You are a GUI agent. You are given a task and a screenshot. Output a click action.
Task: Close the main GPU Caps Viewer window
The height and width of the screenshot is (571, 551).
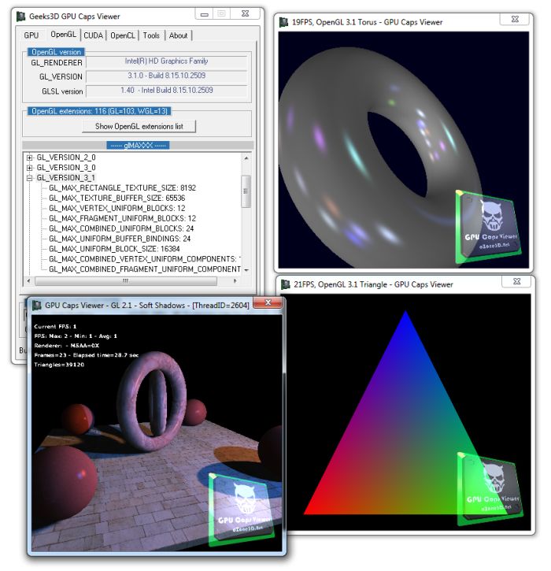(246, 14)
